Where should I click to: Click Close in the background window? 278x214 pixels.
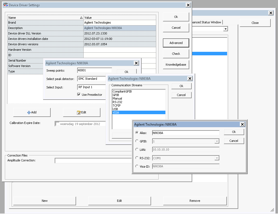[x=255, y=23]
